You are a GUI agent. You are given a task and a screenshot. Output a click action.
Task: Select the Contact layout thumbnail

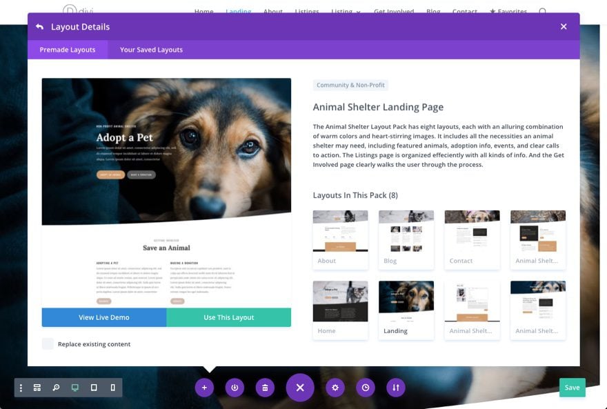tap(472, 239)
